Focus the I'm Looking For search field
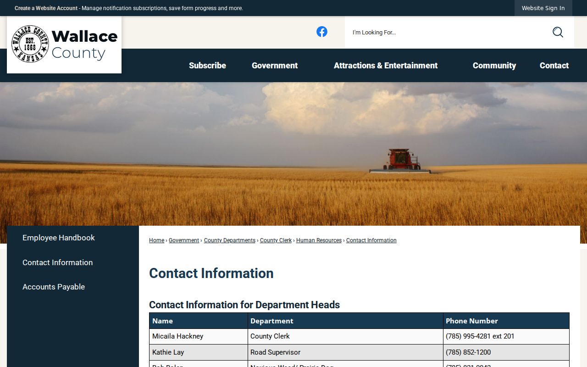The image size is (587, 367). click(x=448, y=32)
